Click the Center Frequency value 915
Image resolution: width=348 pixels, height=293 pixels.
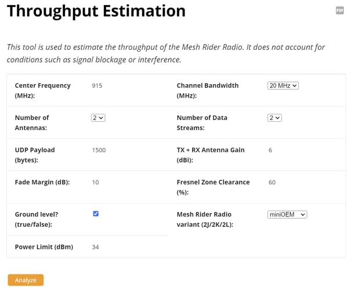click(x=97, y=85)
